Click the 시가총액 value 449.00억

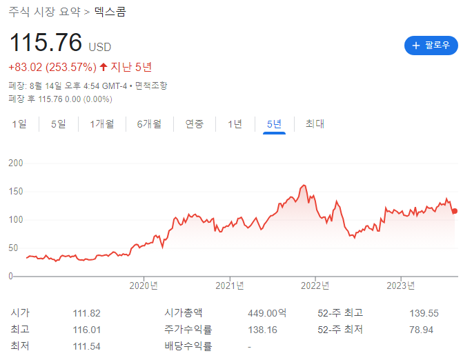(x=267, y=313)
